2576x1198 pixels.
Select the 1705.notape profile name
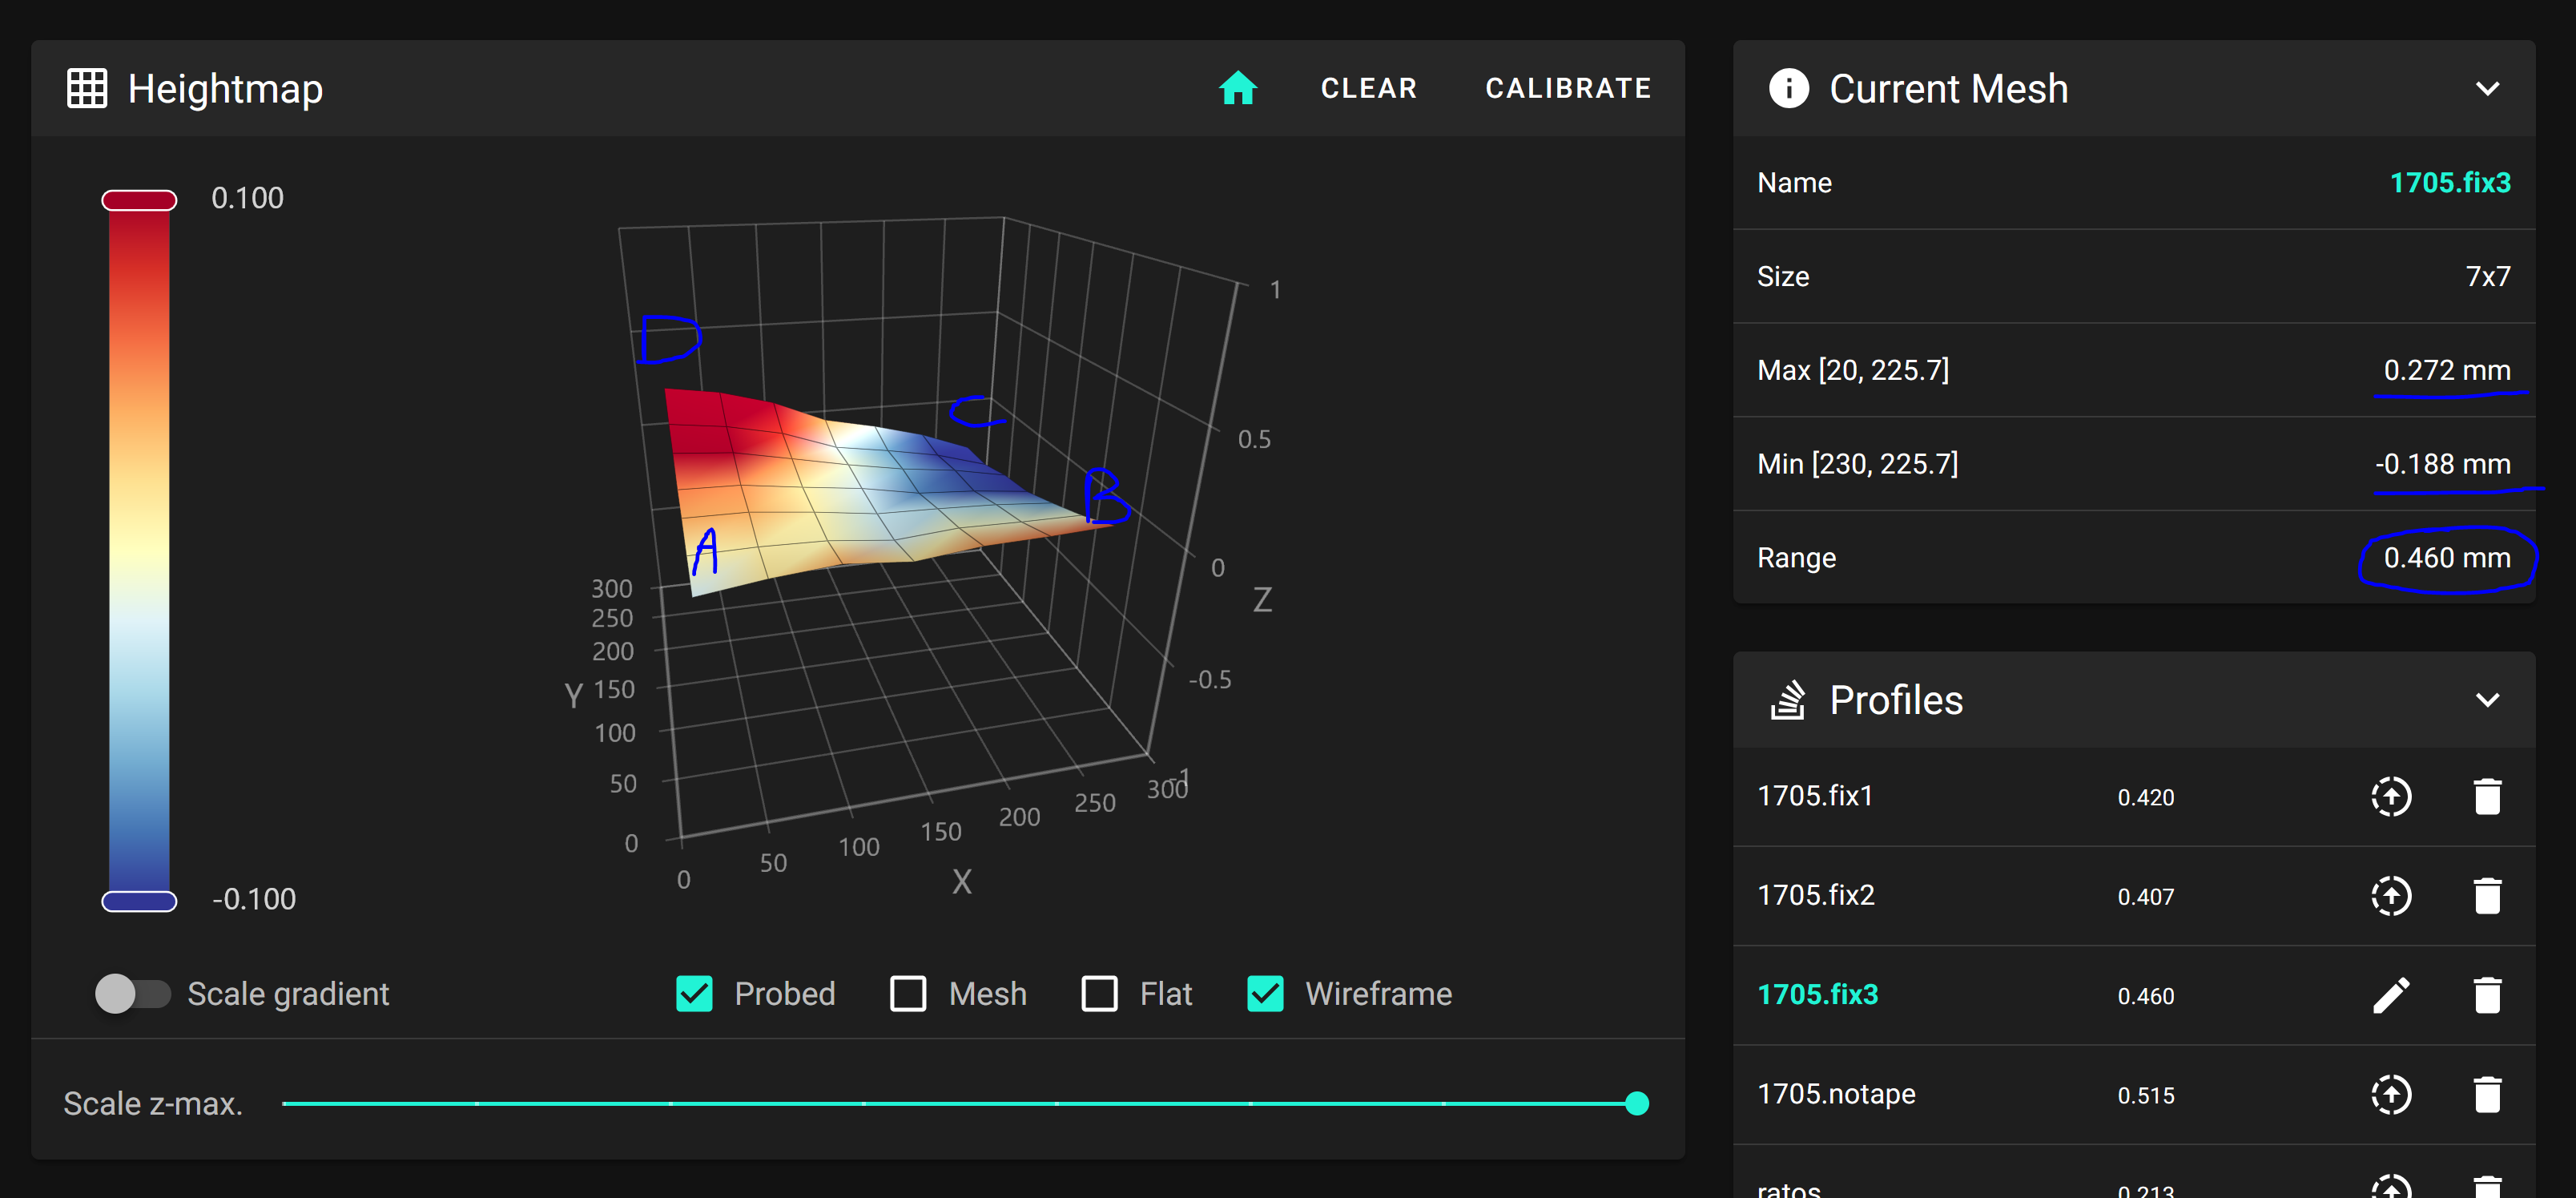click(1836, 1093)
